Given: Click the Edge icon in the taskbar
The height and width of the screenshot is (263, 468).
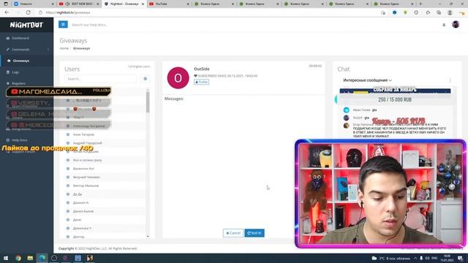Looking at the screenshot, I should 42,258.
